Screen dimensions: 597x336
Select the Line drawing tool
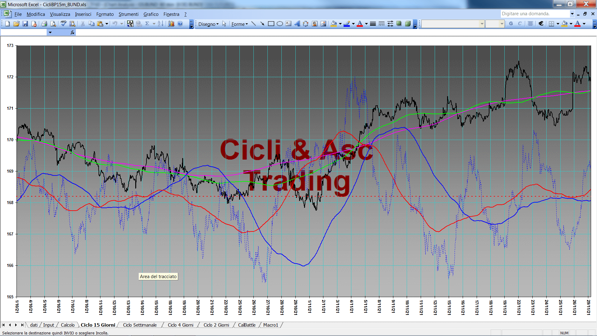click(253, 24)
